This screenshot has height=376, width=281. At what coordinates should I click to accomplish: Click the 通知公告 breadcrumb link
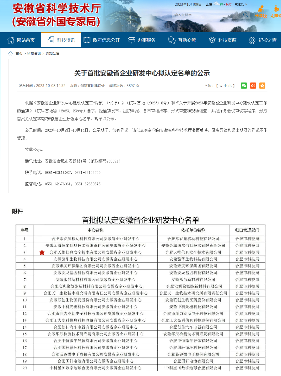53,53
